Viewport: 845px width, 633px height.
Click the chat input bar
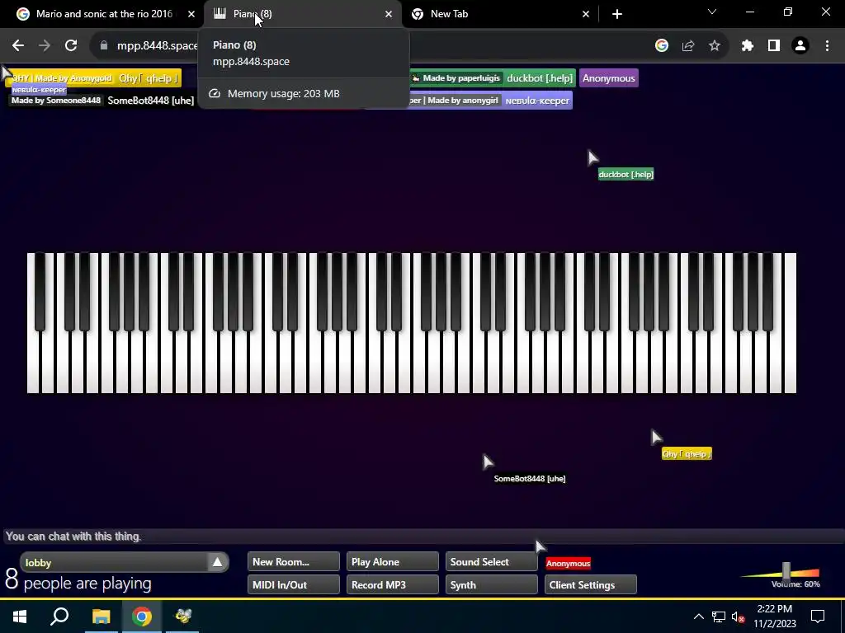tap(422, 536)
